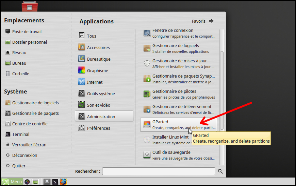Image resolution: width=296 pixels, height=186 pixels.
Task: Show Tous applications category
Action: tap(92, 36)
